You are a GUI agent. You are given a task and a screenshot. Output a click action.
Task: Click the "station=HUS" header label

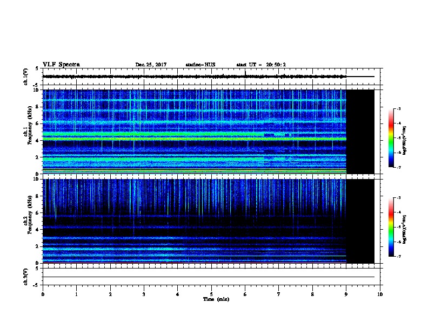pos(200,65)
